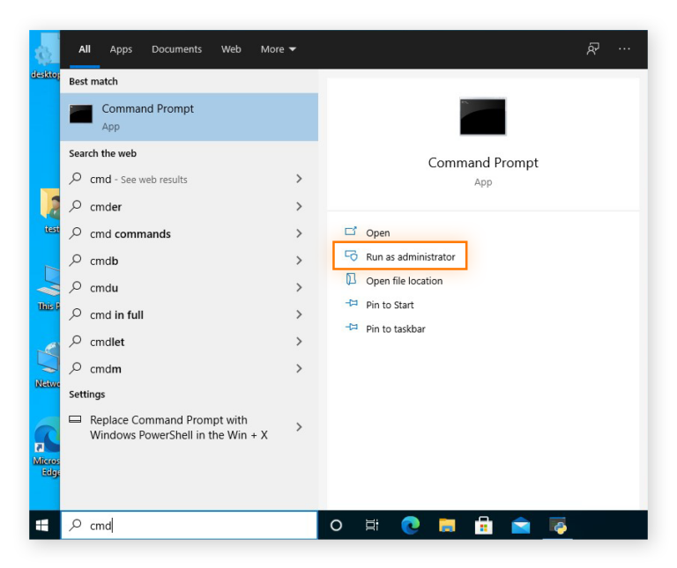Click the pin icon beside Pin to taskbar
The image size is (677, 568).
pos(352,327)
